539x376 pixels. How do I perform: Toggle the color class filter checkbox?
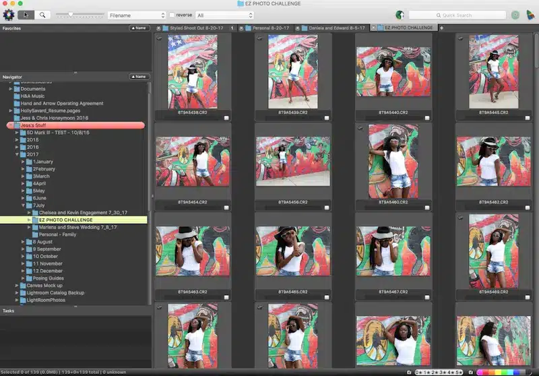coord(470,372)
